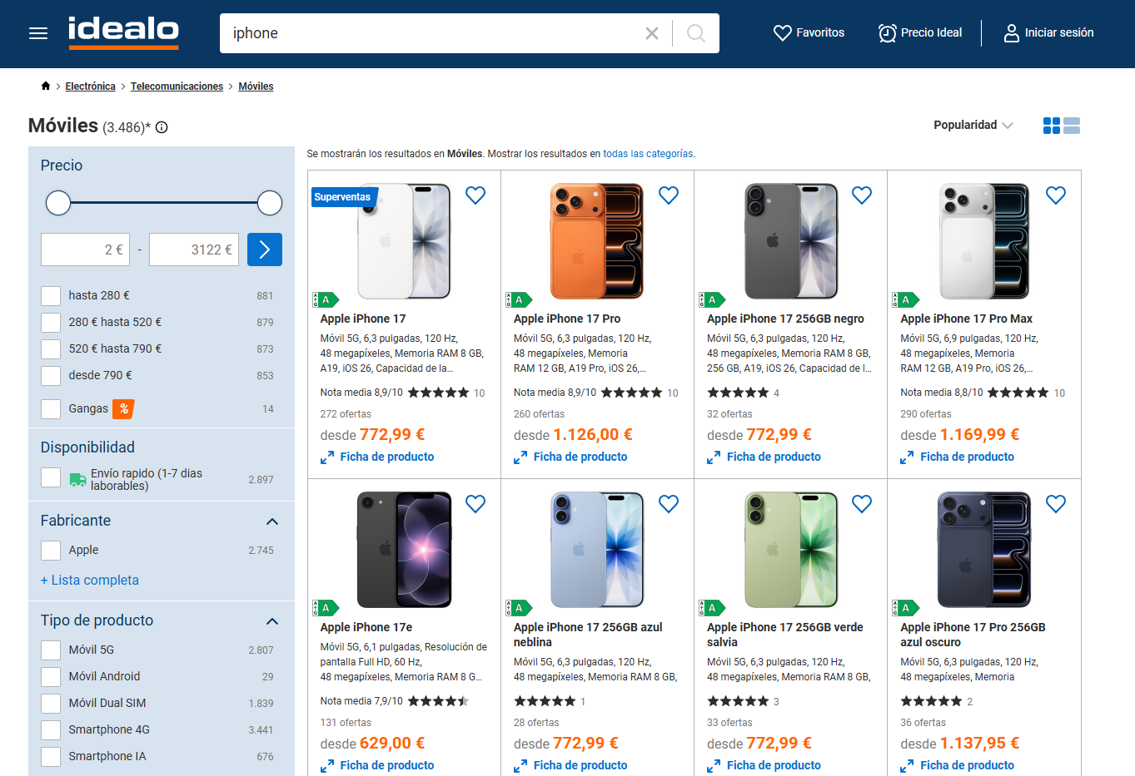The image size is (1135, 776).
Task: Collapse the Tipo de producto section
Action: pyautogui.click(x=271, y=621)
